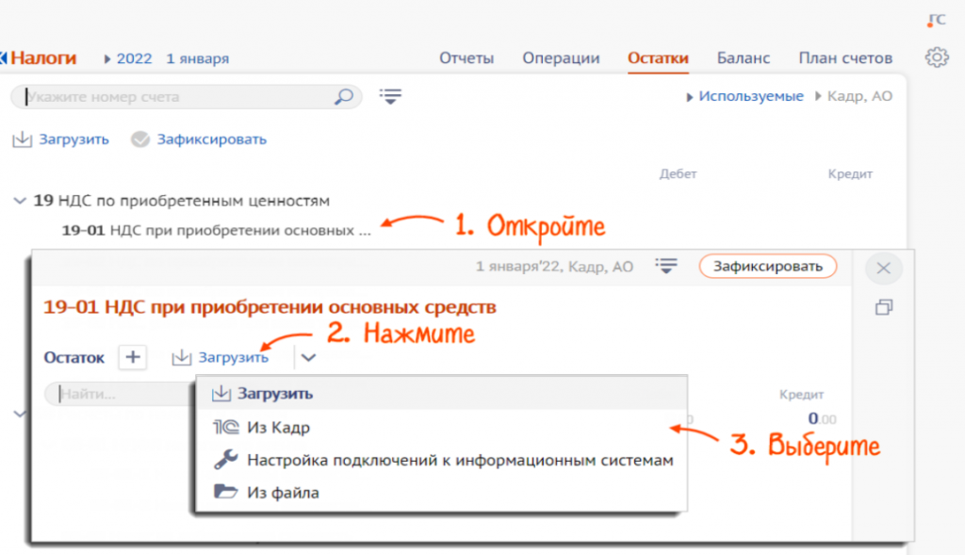
Task: Expand the Используемые filter
Action: point(750,96)
